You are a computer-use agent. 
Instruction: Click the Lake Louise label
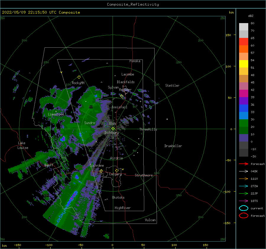click(23, 145)
